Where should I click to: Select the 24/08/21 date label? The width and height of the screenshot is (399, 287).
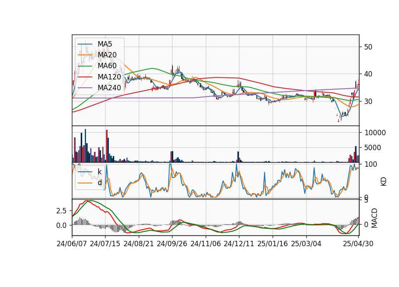point(139,244)
